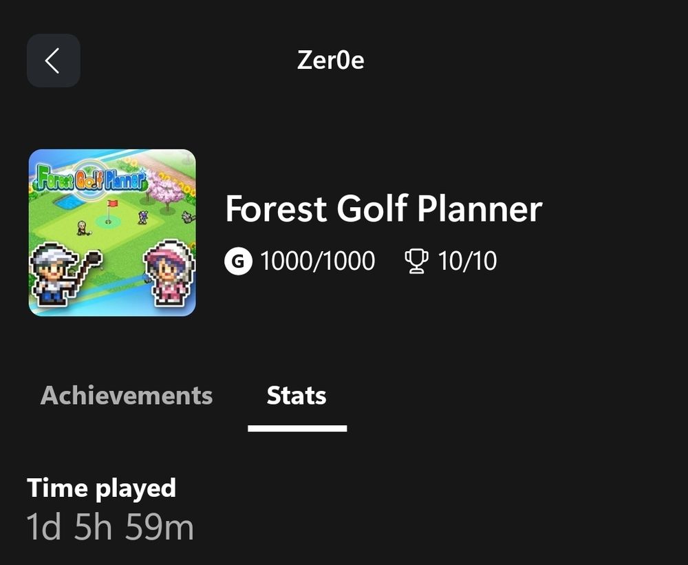Click the 1d 5h 59m playtime value
Screen dimensions: 688x565
click(x=110, y=527)
